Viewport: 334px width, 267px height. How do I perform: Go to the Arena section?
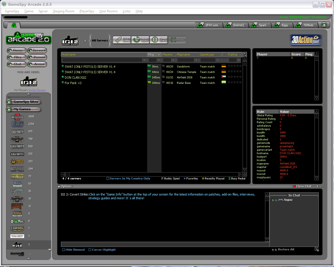pyautogui.click(x=37, y=64)
